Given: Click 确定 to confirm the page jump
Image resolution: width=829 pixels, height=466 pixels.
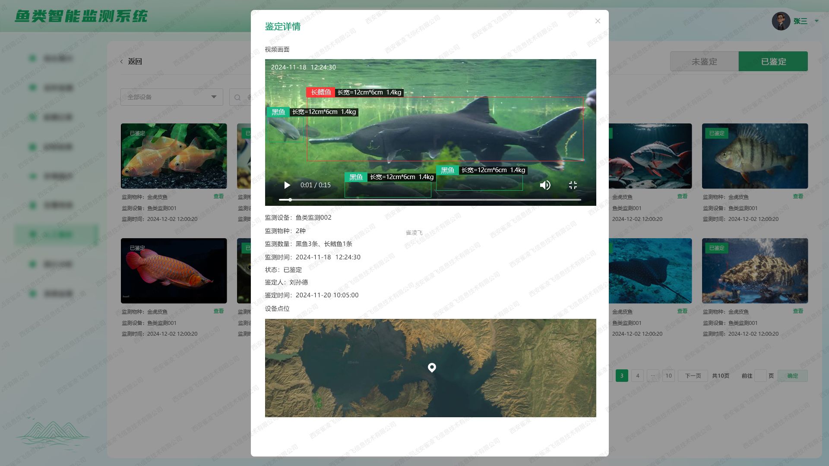Looking at the screenshot, I should [792, 375].
